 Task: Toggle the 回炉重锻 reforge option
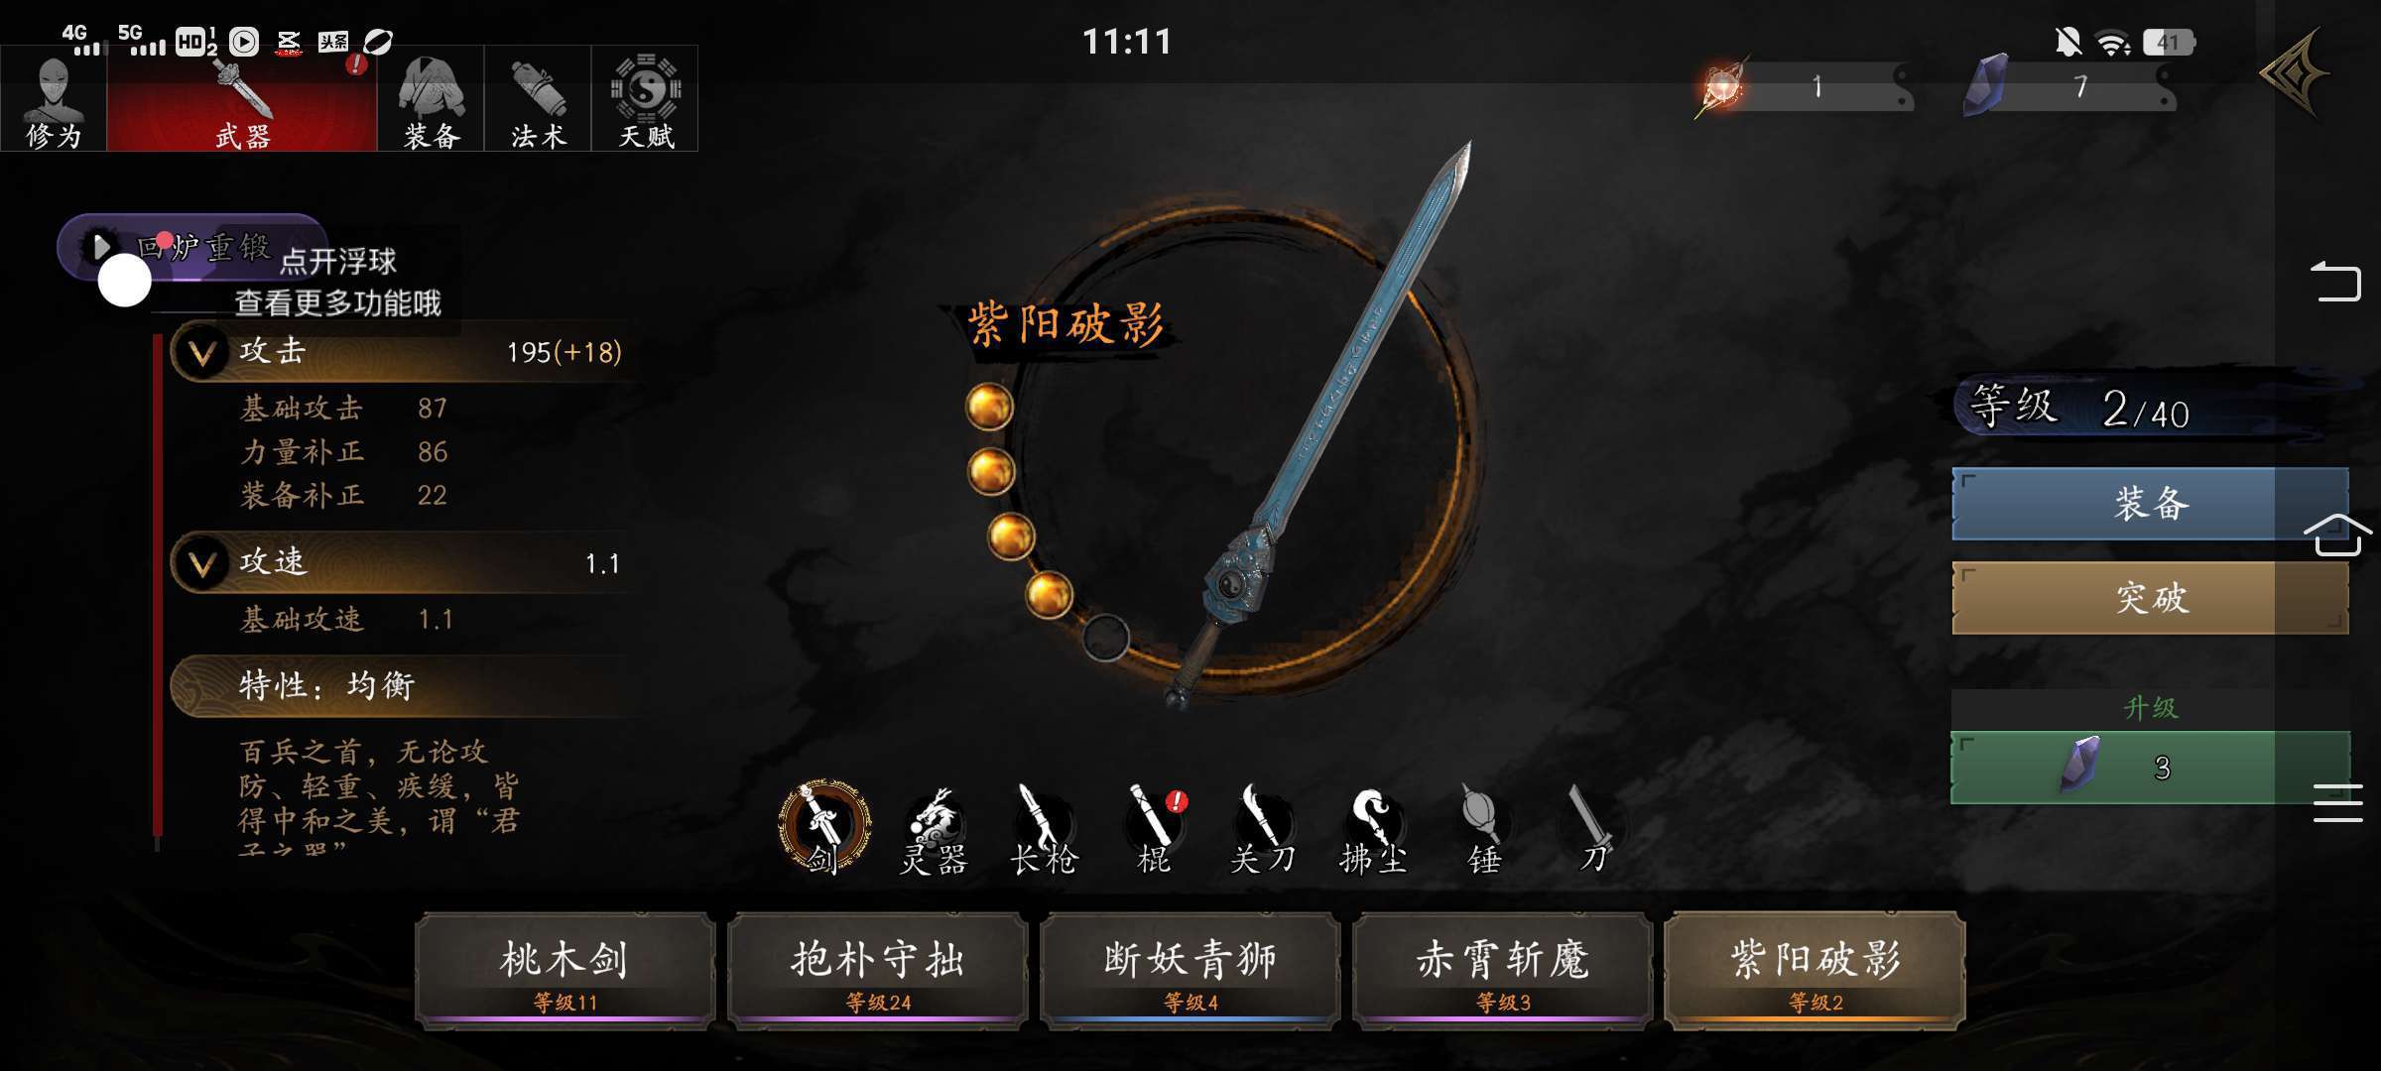pyautogui.click(x=191, y=246)
